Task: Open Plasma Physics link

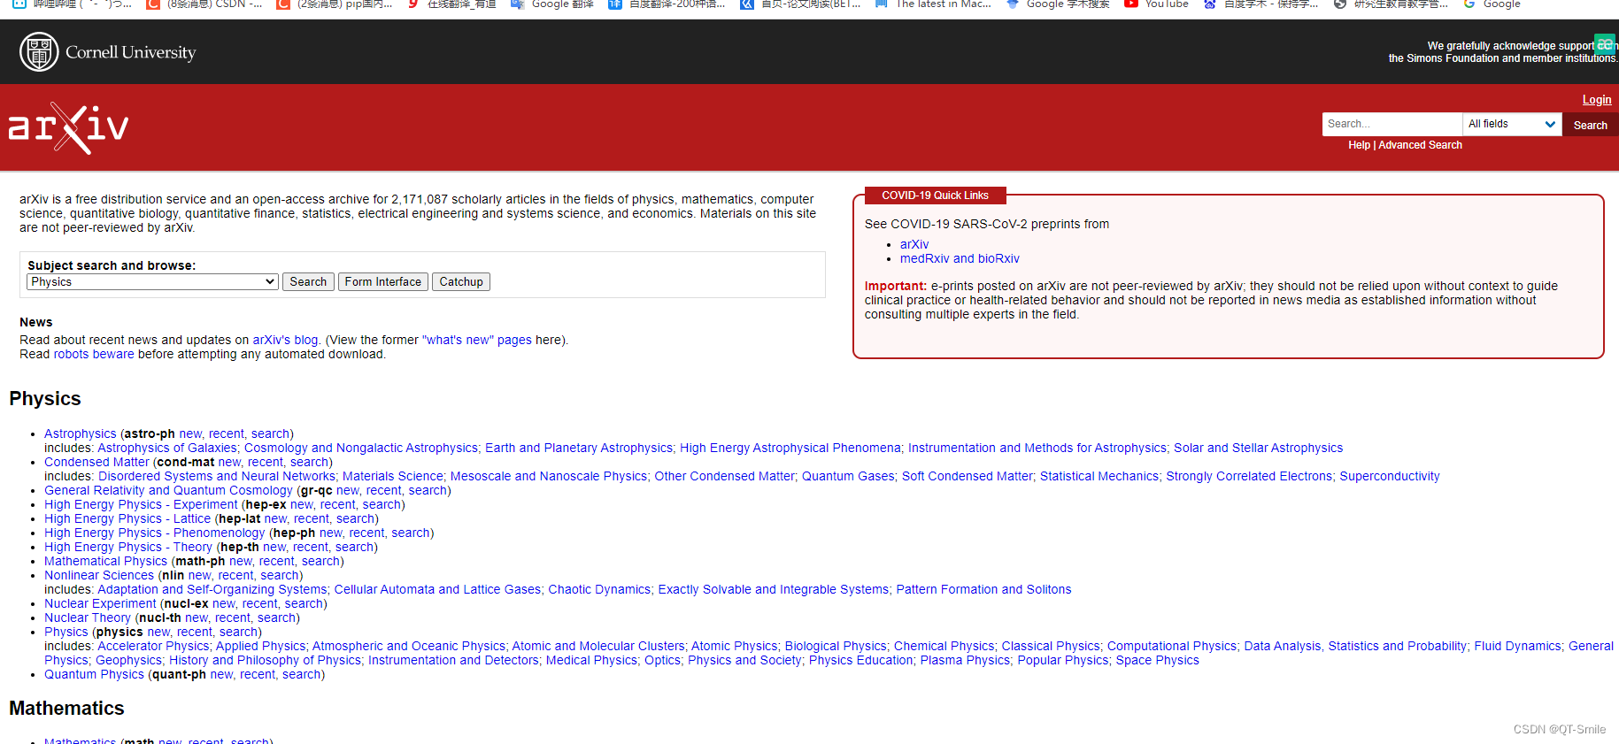Action: pyautogui.click(x=965, y=660)
